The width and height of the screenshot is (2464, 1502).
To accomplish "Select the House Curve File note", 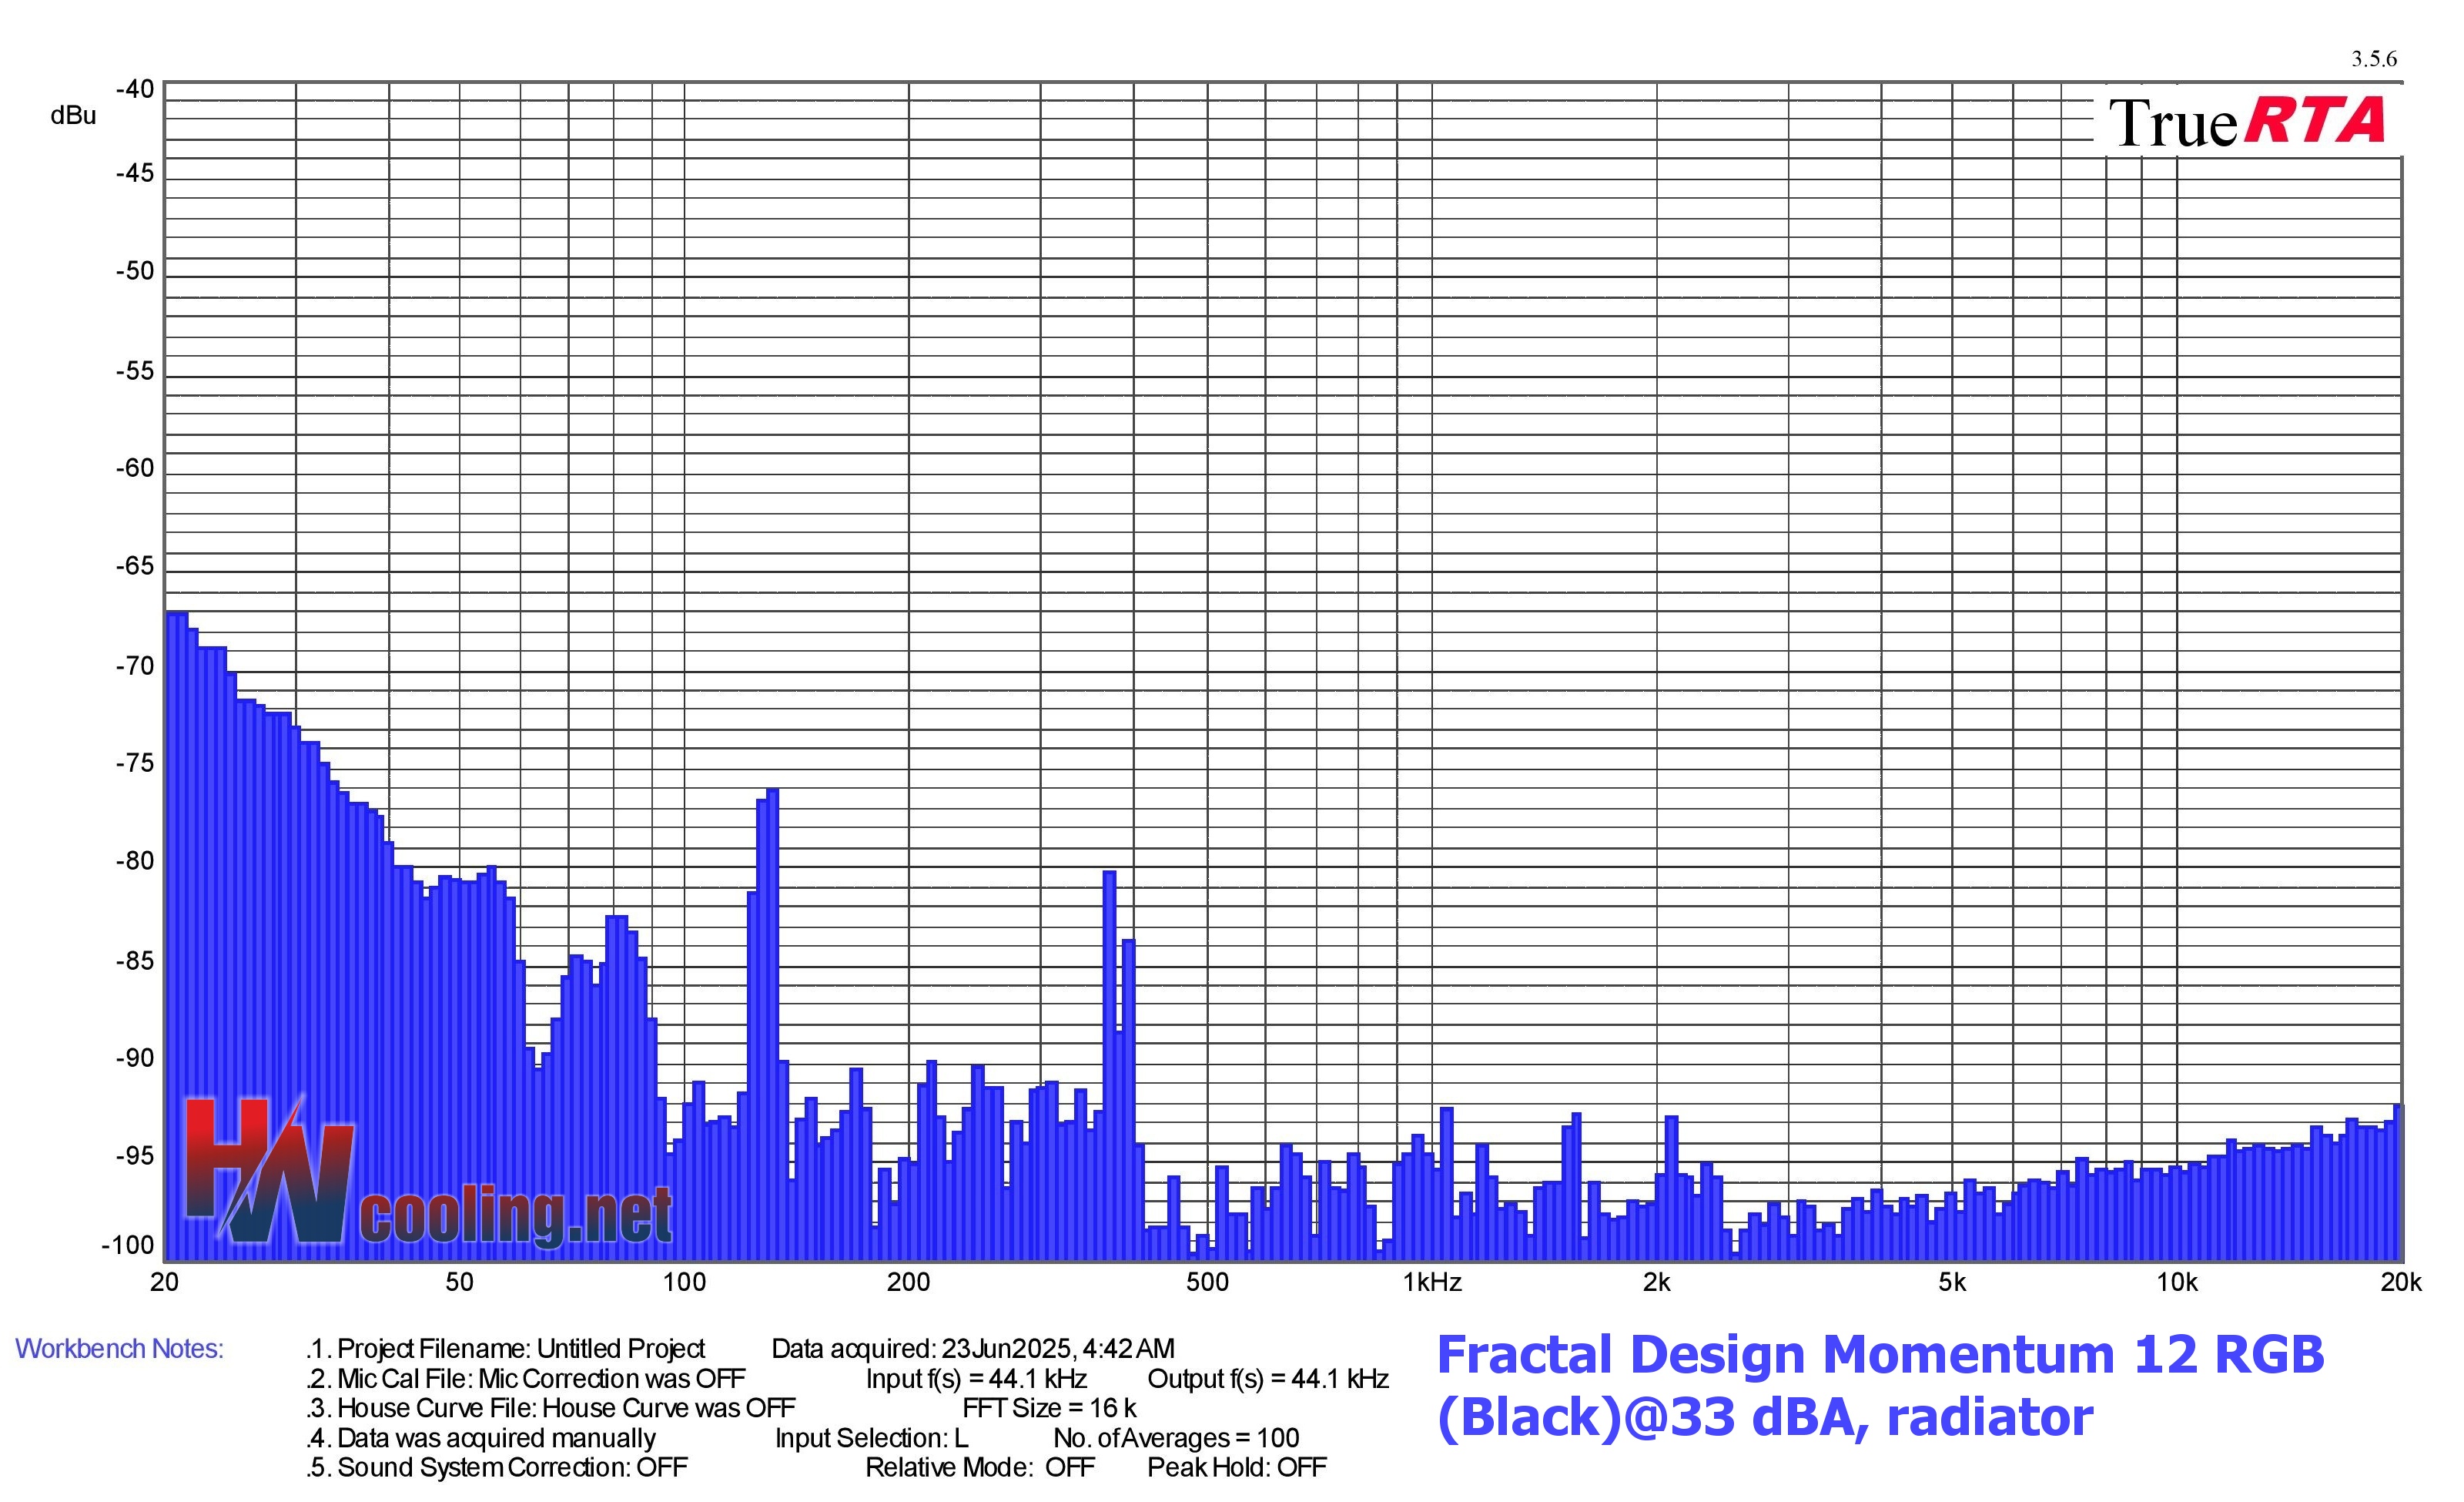I will [x=551, y=1408].
